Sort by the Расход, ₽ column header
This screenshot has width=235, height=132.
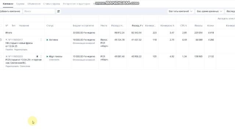coord(137,26)
